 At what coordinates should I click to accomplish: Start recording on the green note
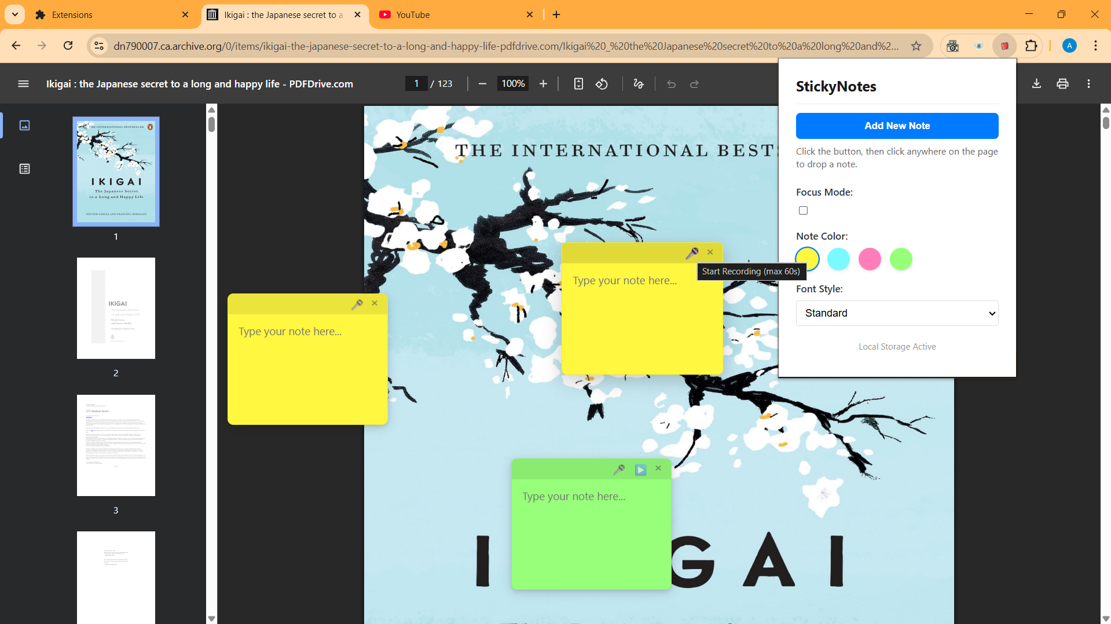coord(619,469)
